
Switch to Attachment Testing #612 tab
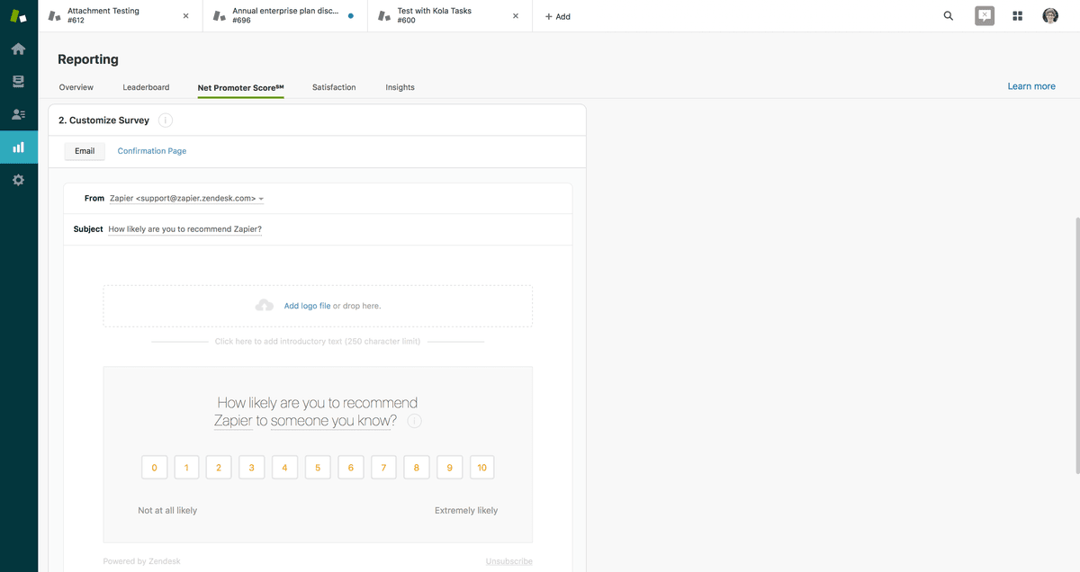(121, 16)
